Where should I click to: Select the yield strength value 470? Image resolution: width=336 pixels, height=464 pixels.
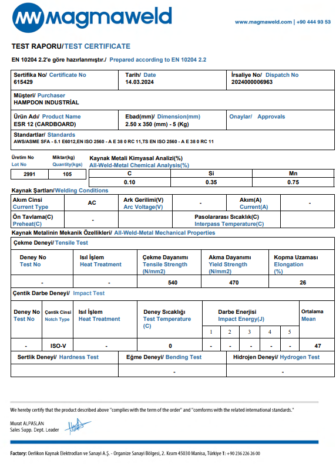click(234, 283)
